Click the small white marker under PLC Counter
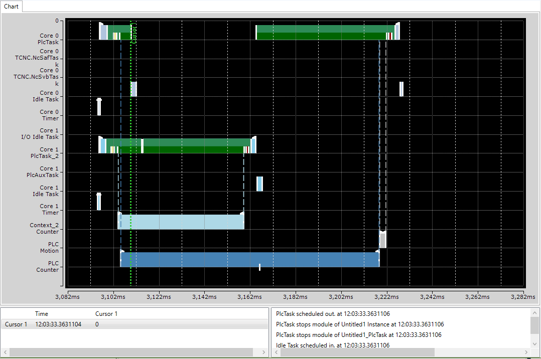541x359 pixels. tap(259, 267)
